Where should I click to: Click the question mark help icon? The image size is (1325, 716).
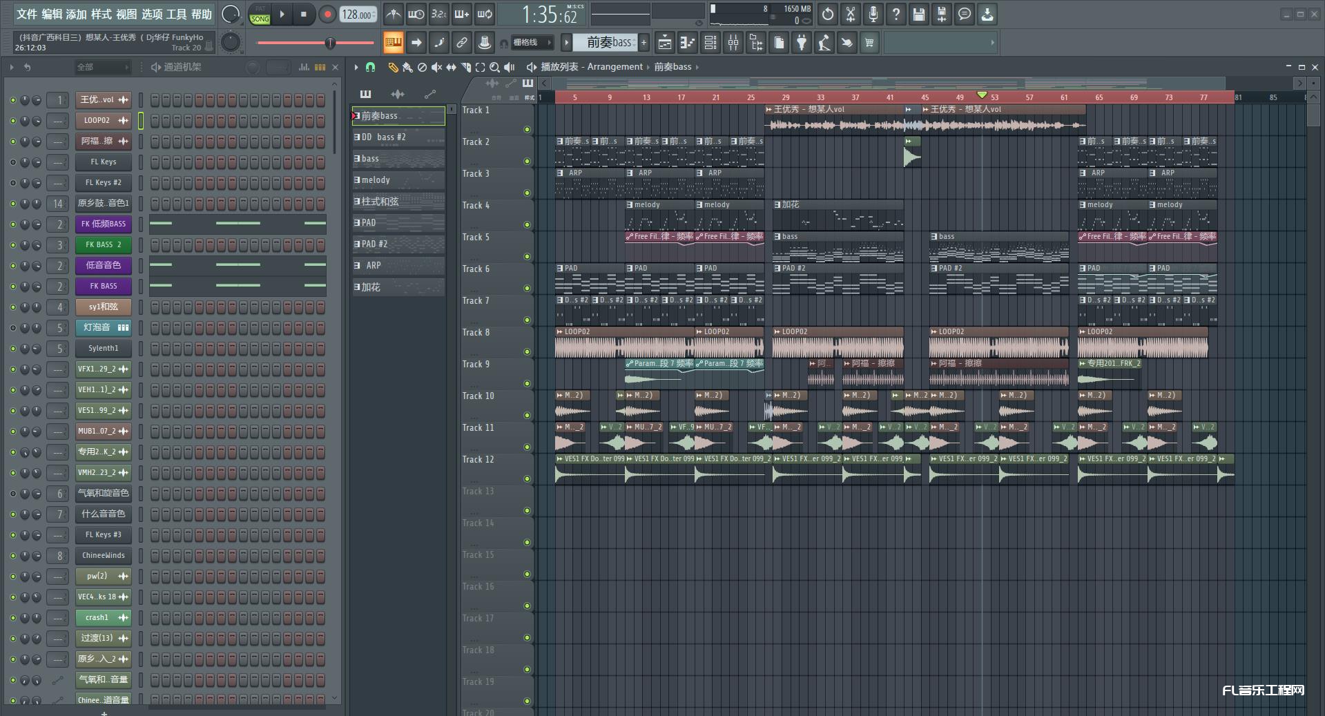[896, 14]
